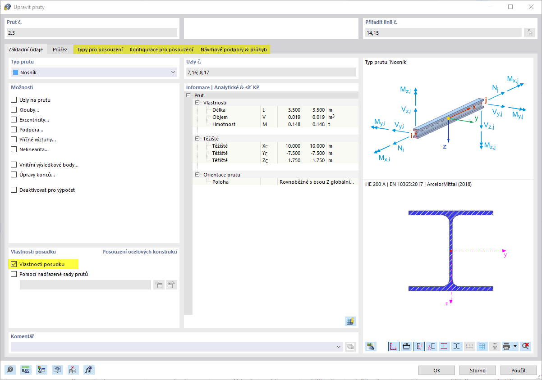This screenshot has width=542, height=380.
Task: Click the Prut č. field showing 2,3
Action: point(92,32)
